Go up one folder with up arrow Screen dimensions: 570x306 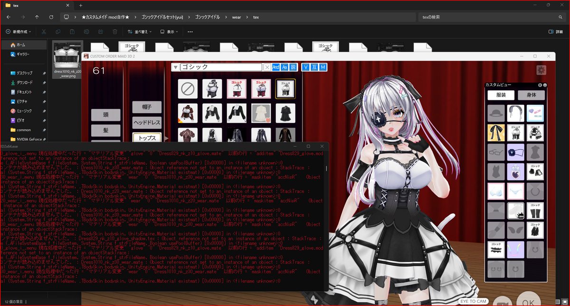pos(37,17)
